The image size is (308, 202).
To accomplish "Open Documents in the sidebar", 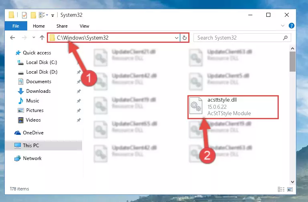I will (34, 82).
